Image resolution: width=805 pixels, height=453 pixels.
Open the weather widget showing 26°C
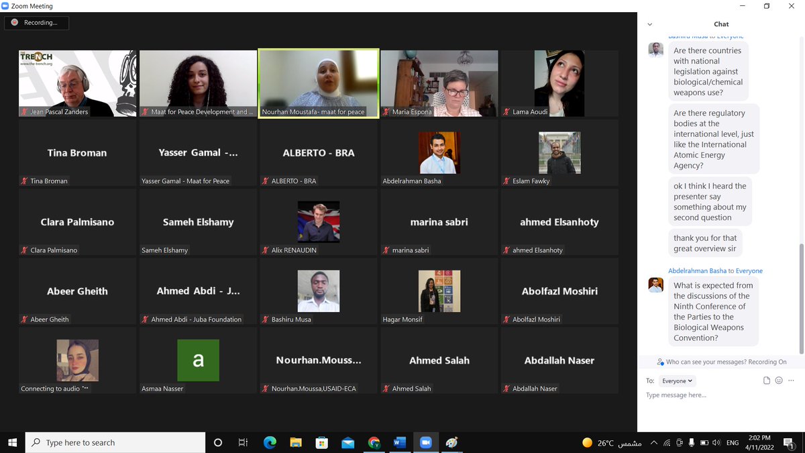point(611,442)
